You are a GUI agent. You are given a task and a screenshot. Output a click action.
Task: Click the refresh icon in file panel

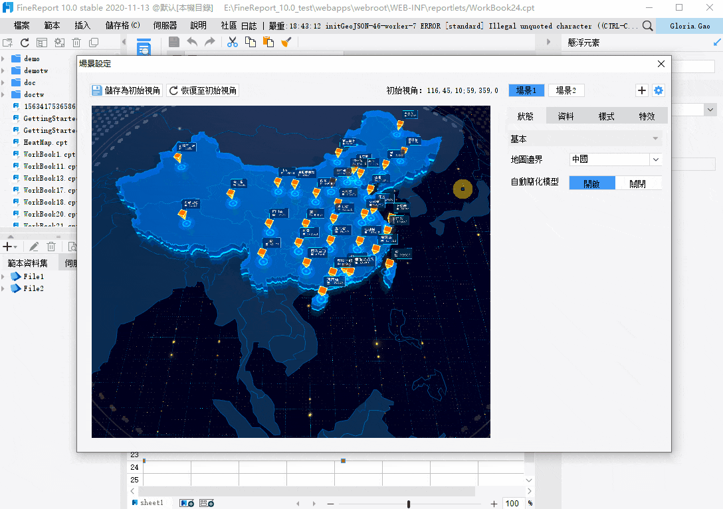click(25, 43)
